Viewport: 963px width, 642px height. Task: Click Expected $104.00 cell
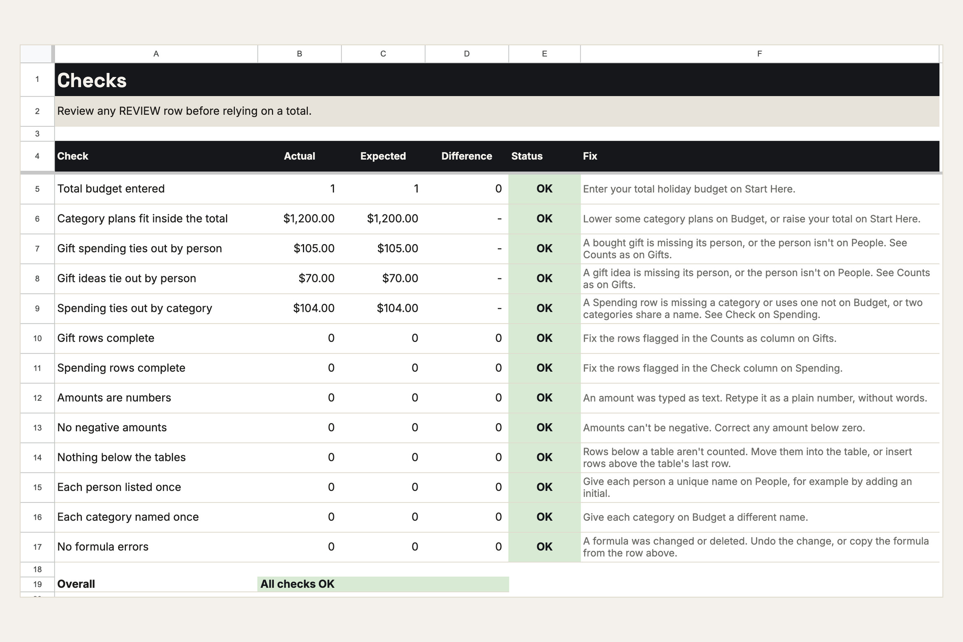[383, 308]
